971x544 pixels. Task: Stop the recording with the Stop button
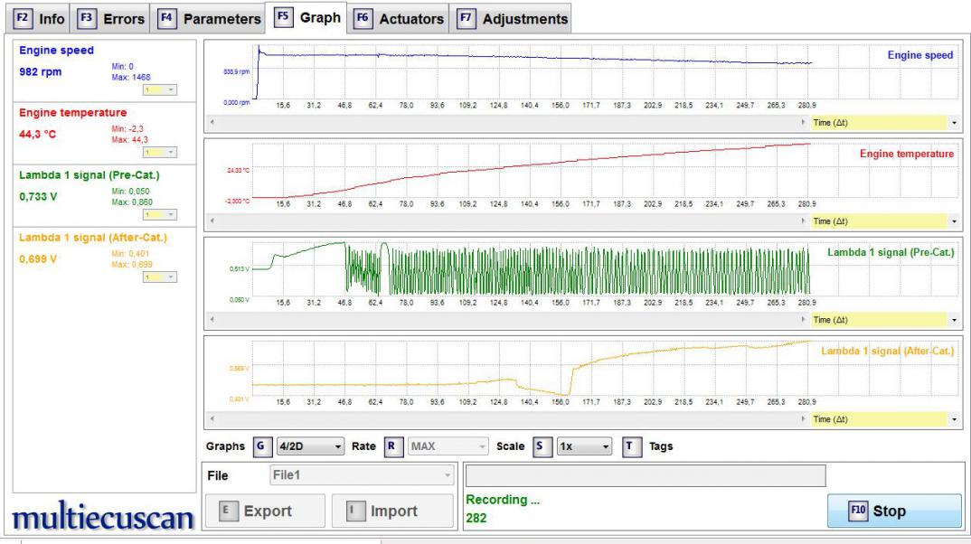click(x=894, y=511)
